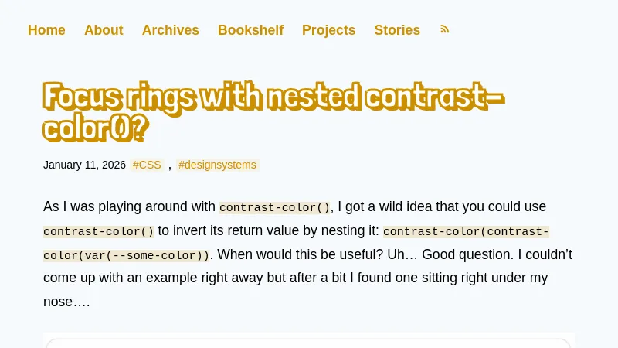Click the embedded box below the paragraph
Image resolution: width=618 pixels, height=348 pixels.
point(309,342)
